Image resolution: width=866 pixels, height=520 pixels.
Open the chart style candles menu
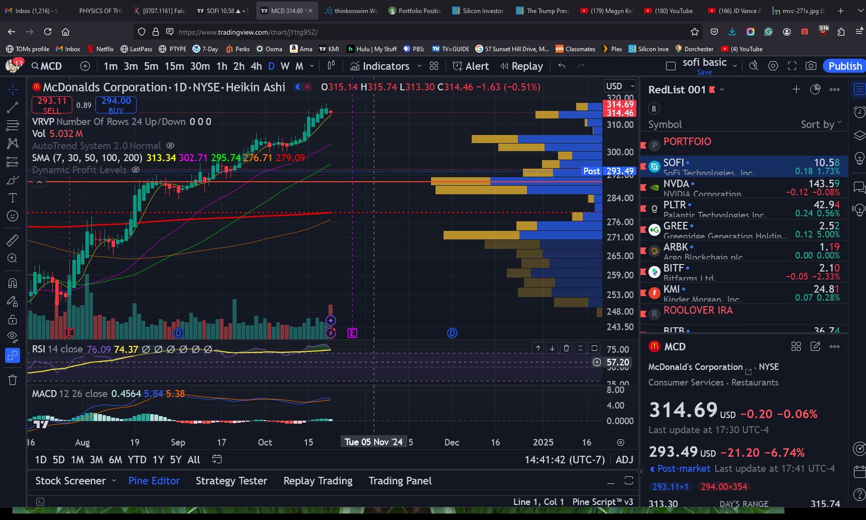[x=331, y=66]
